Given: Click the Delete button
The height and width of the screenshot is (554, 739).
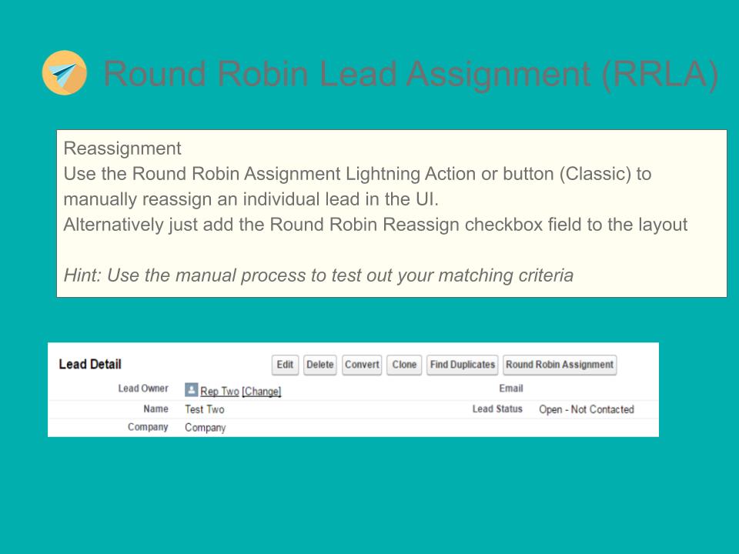Looking at the screenshot, I should coord(319,365).
